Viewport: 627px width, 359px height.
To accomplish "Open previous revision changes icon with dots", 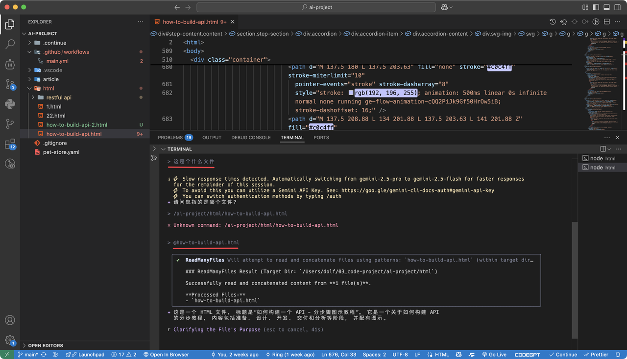I will 563,22.
